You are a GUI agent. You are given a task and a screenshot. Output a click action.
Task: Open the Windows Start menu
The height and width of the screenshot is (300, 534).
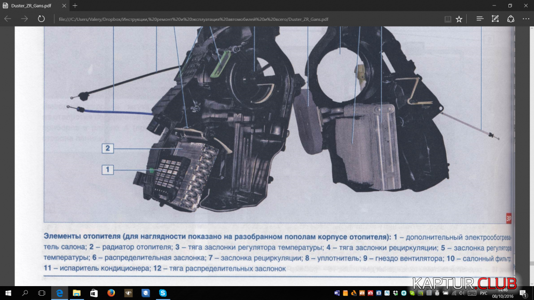[x=8, y=293]
